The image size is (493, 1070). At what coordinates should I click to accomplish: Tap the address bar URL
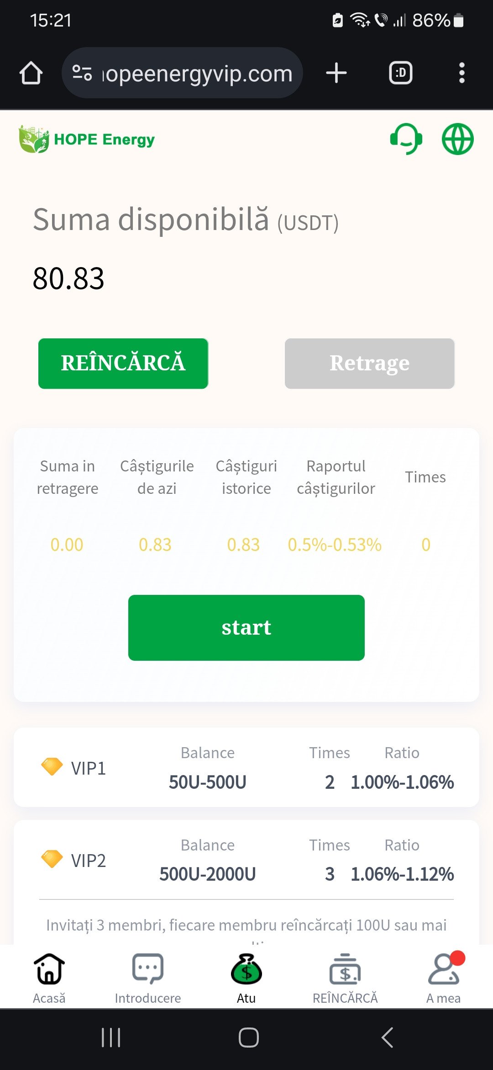(x=197, y=73)
